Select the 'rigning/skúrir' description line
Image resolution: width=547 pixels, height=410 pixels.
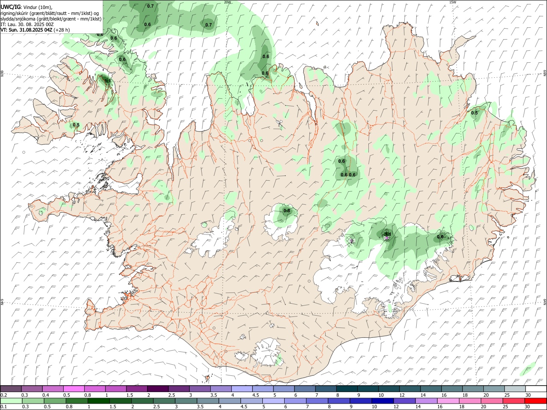pyautogui.click(x=50, y=13)
